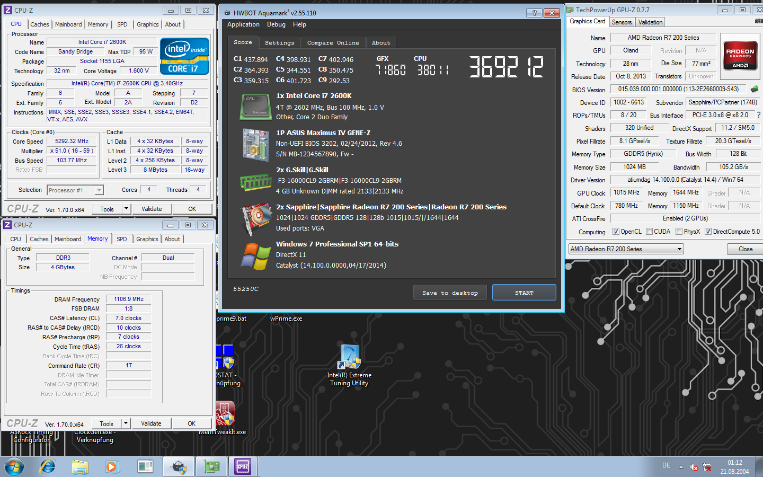Open the wPrime.exe desktop item
Viewport: 763px width, 477px height.
[286, 319]
